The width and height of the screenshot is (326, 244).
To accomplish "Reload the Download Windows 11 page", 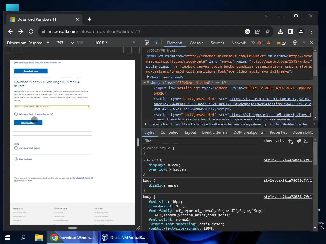I will [x=31, y=31].
